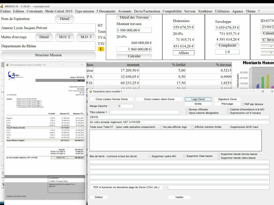Click the Détail des Travaux button
This screenshot has height=205, width=274.
pos(134,17)
